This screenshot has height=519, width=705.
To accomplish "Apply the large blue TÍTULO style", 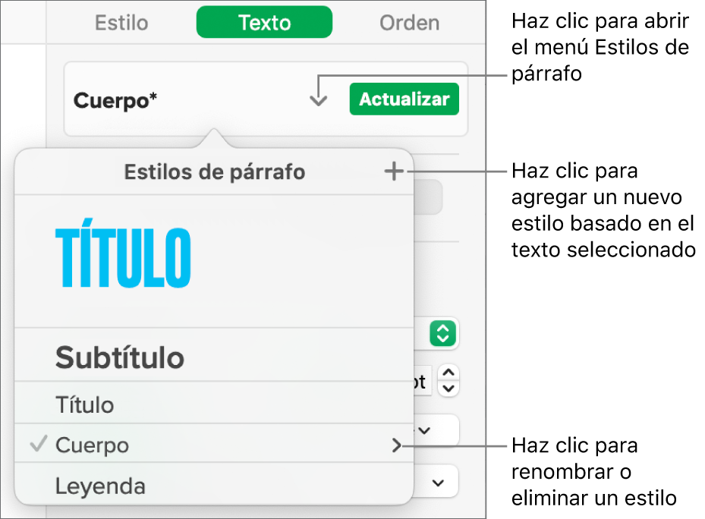I will [213, 261].
